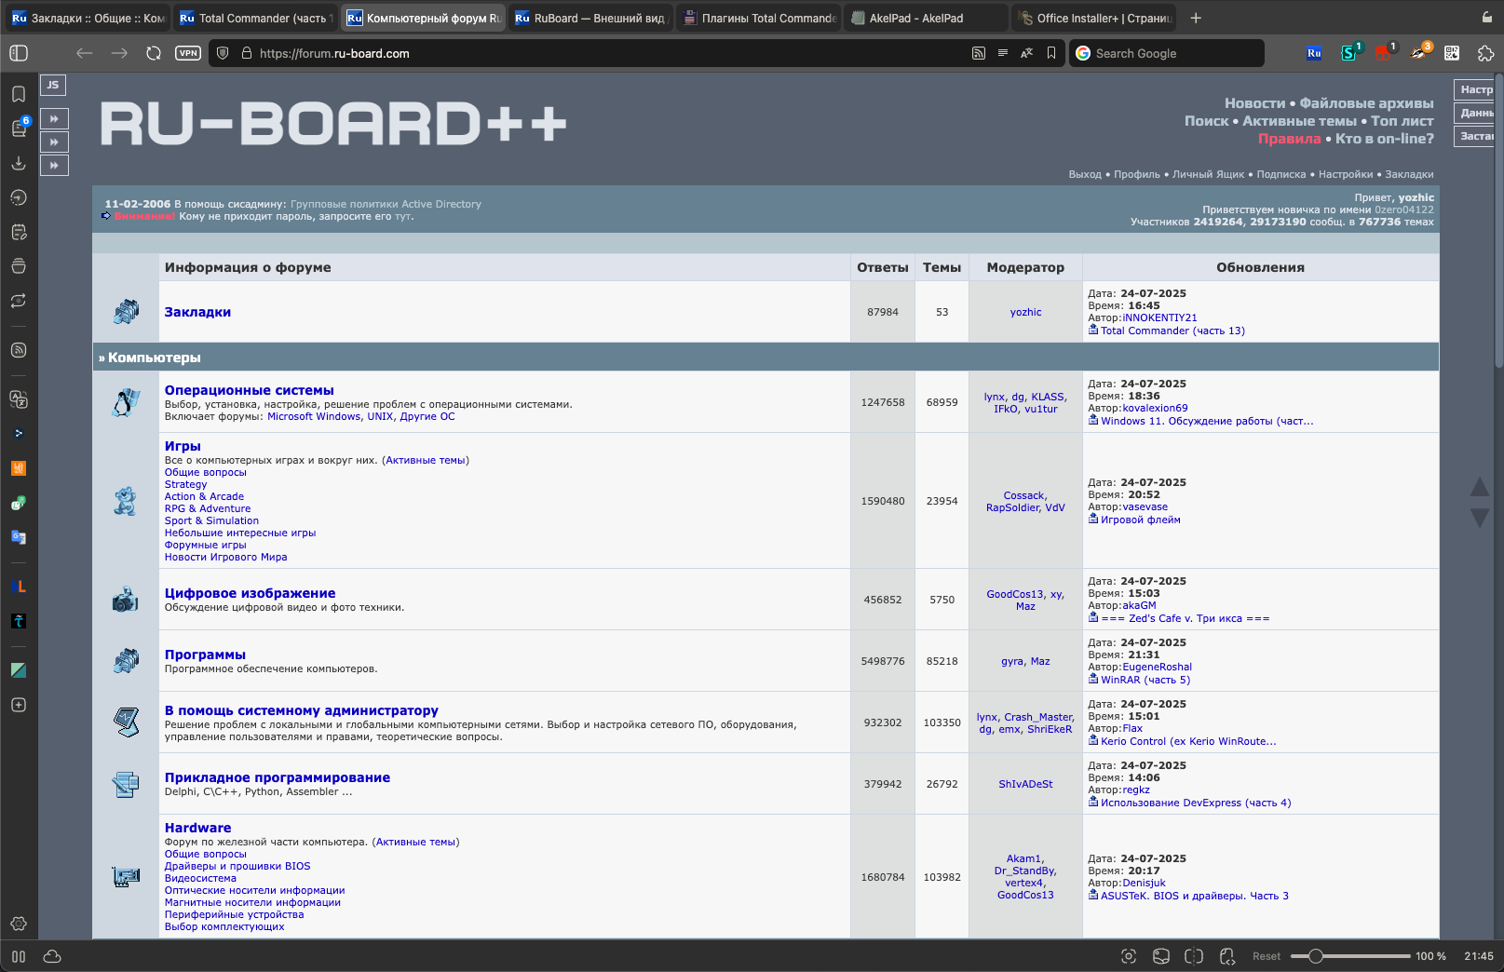The height and width of the screenshot is (972, 1504).
Task: Click the 21:45 clock in status bar
Action: pyautogui.click(x=1478, y=956)
